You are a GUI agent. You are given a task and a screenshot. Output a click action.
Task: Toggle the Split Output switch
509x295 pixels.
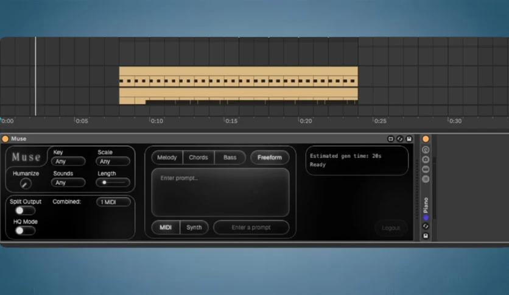[24, 210]
